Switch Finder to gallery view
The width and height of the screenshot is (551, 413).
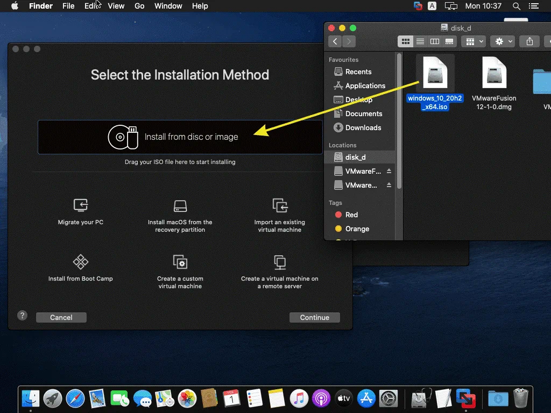click(x=449, y=41)
